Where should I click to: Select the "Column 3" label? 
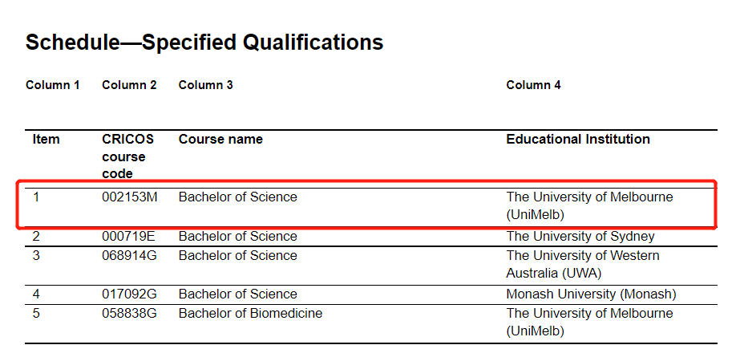205,85
